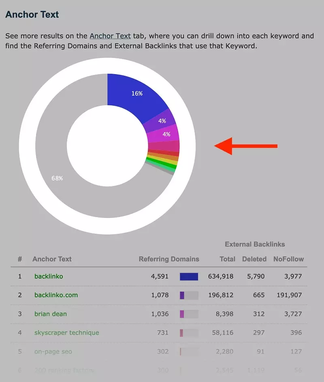Open the Anchor Text tab link

[110, 36]
